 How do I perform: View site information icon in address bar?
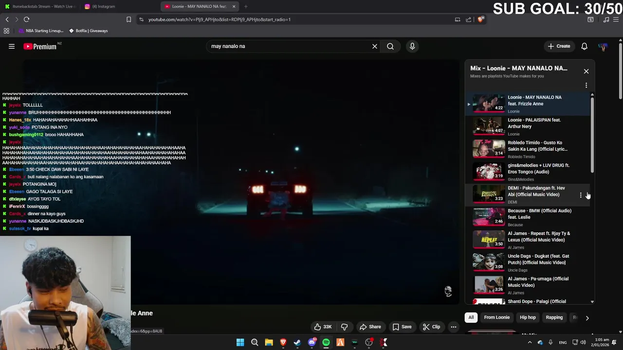coord(141,19)
